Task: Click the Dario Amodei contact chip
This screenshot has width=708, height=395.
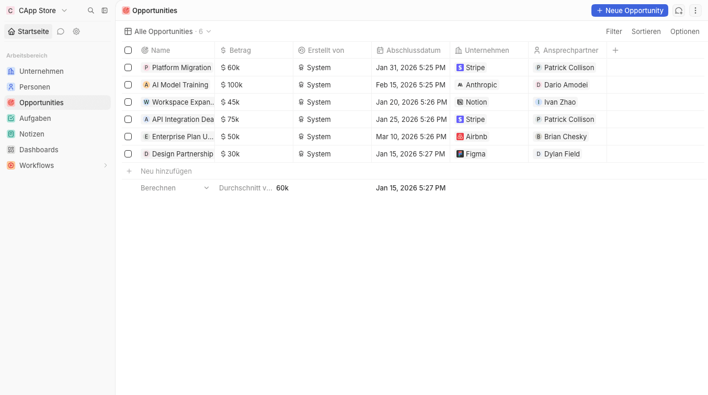Action: [x=562, y=85]
